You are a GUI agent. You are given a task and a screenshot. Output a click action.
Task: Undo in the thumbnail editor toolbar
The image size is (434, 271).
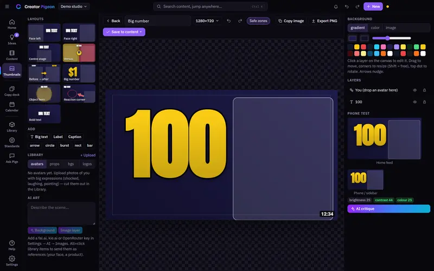[228, 21]
